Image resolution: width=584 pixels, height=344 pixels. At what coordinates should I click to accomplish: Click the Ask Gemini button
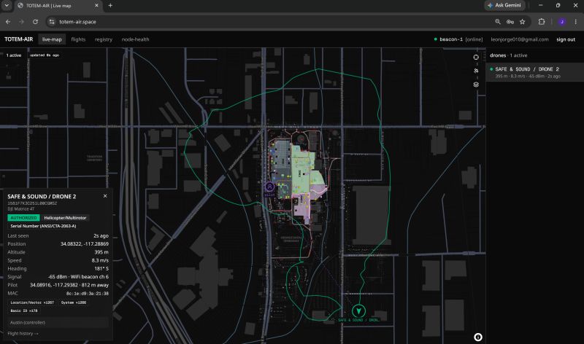504,5
